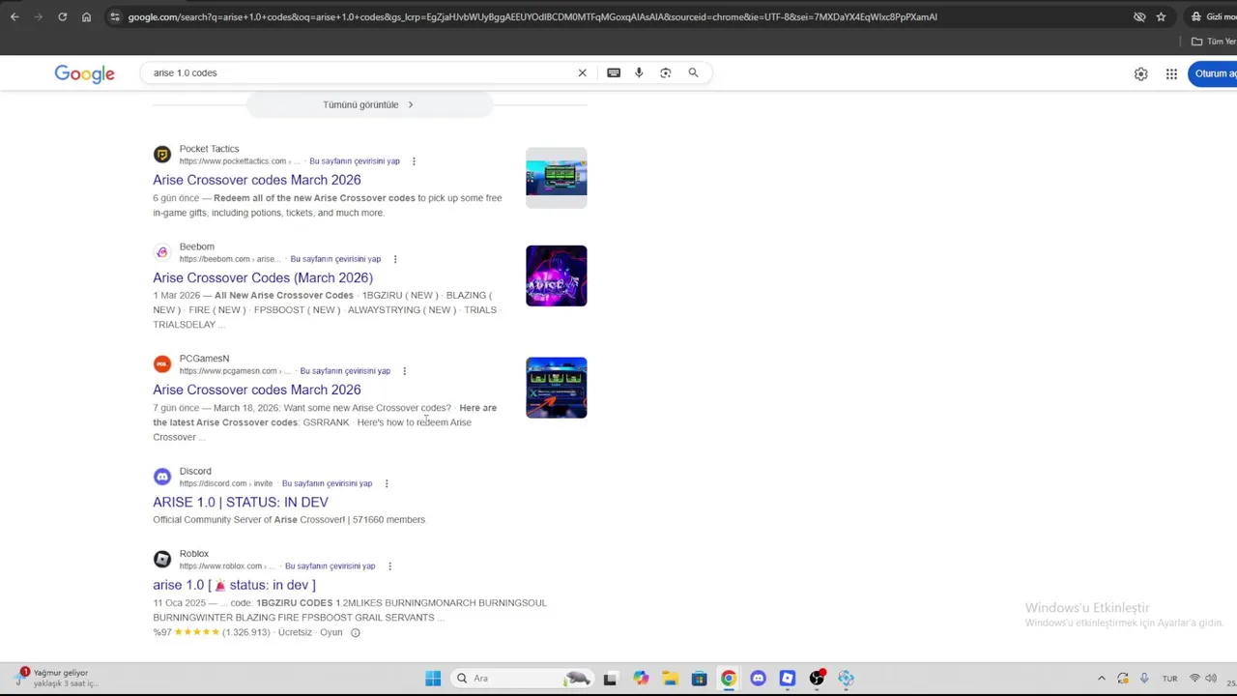Expand all results with Tümünü görüntüle
1237x696 pixels.
369,104
